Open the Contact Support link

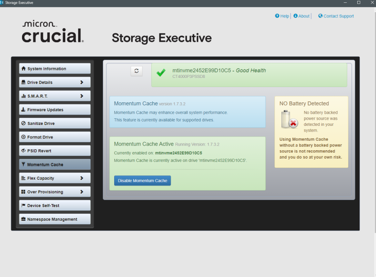pos(338,16)
